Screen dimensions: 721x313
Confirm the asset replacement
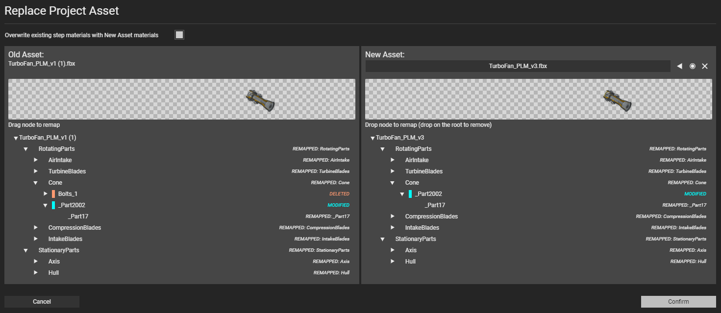point(677,301)
